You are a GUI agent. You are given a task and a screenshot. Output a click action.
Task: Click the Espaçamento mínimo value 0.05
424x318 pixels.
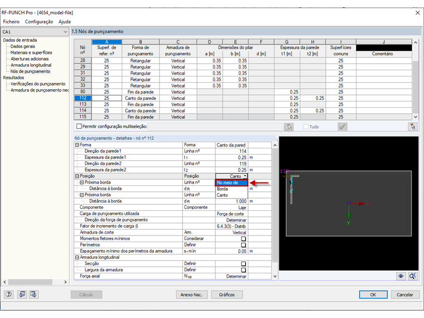coord(232,251)
